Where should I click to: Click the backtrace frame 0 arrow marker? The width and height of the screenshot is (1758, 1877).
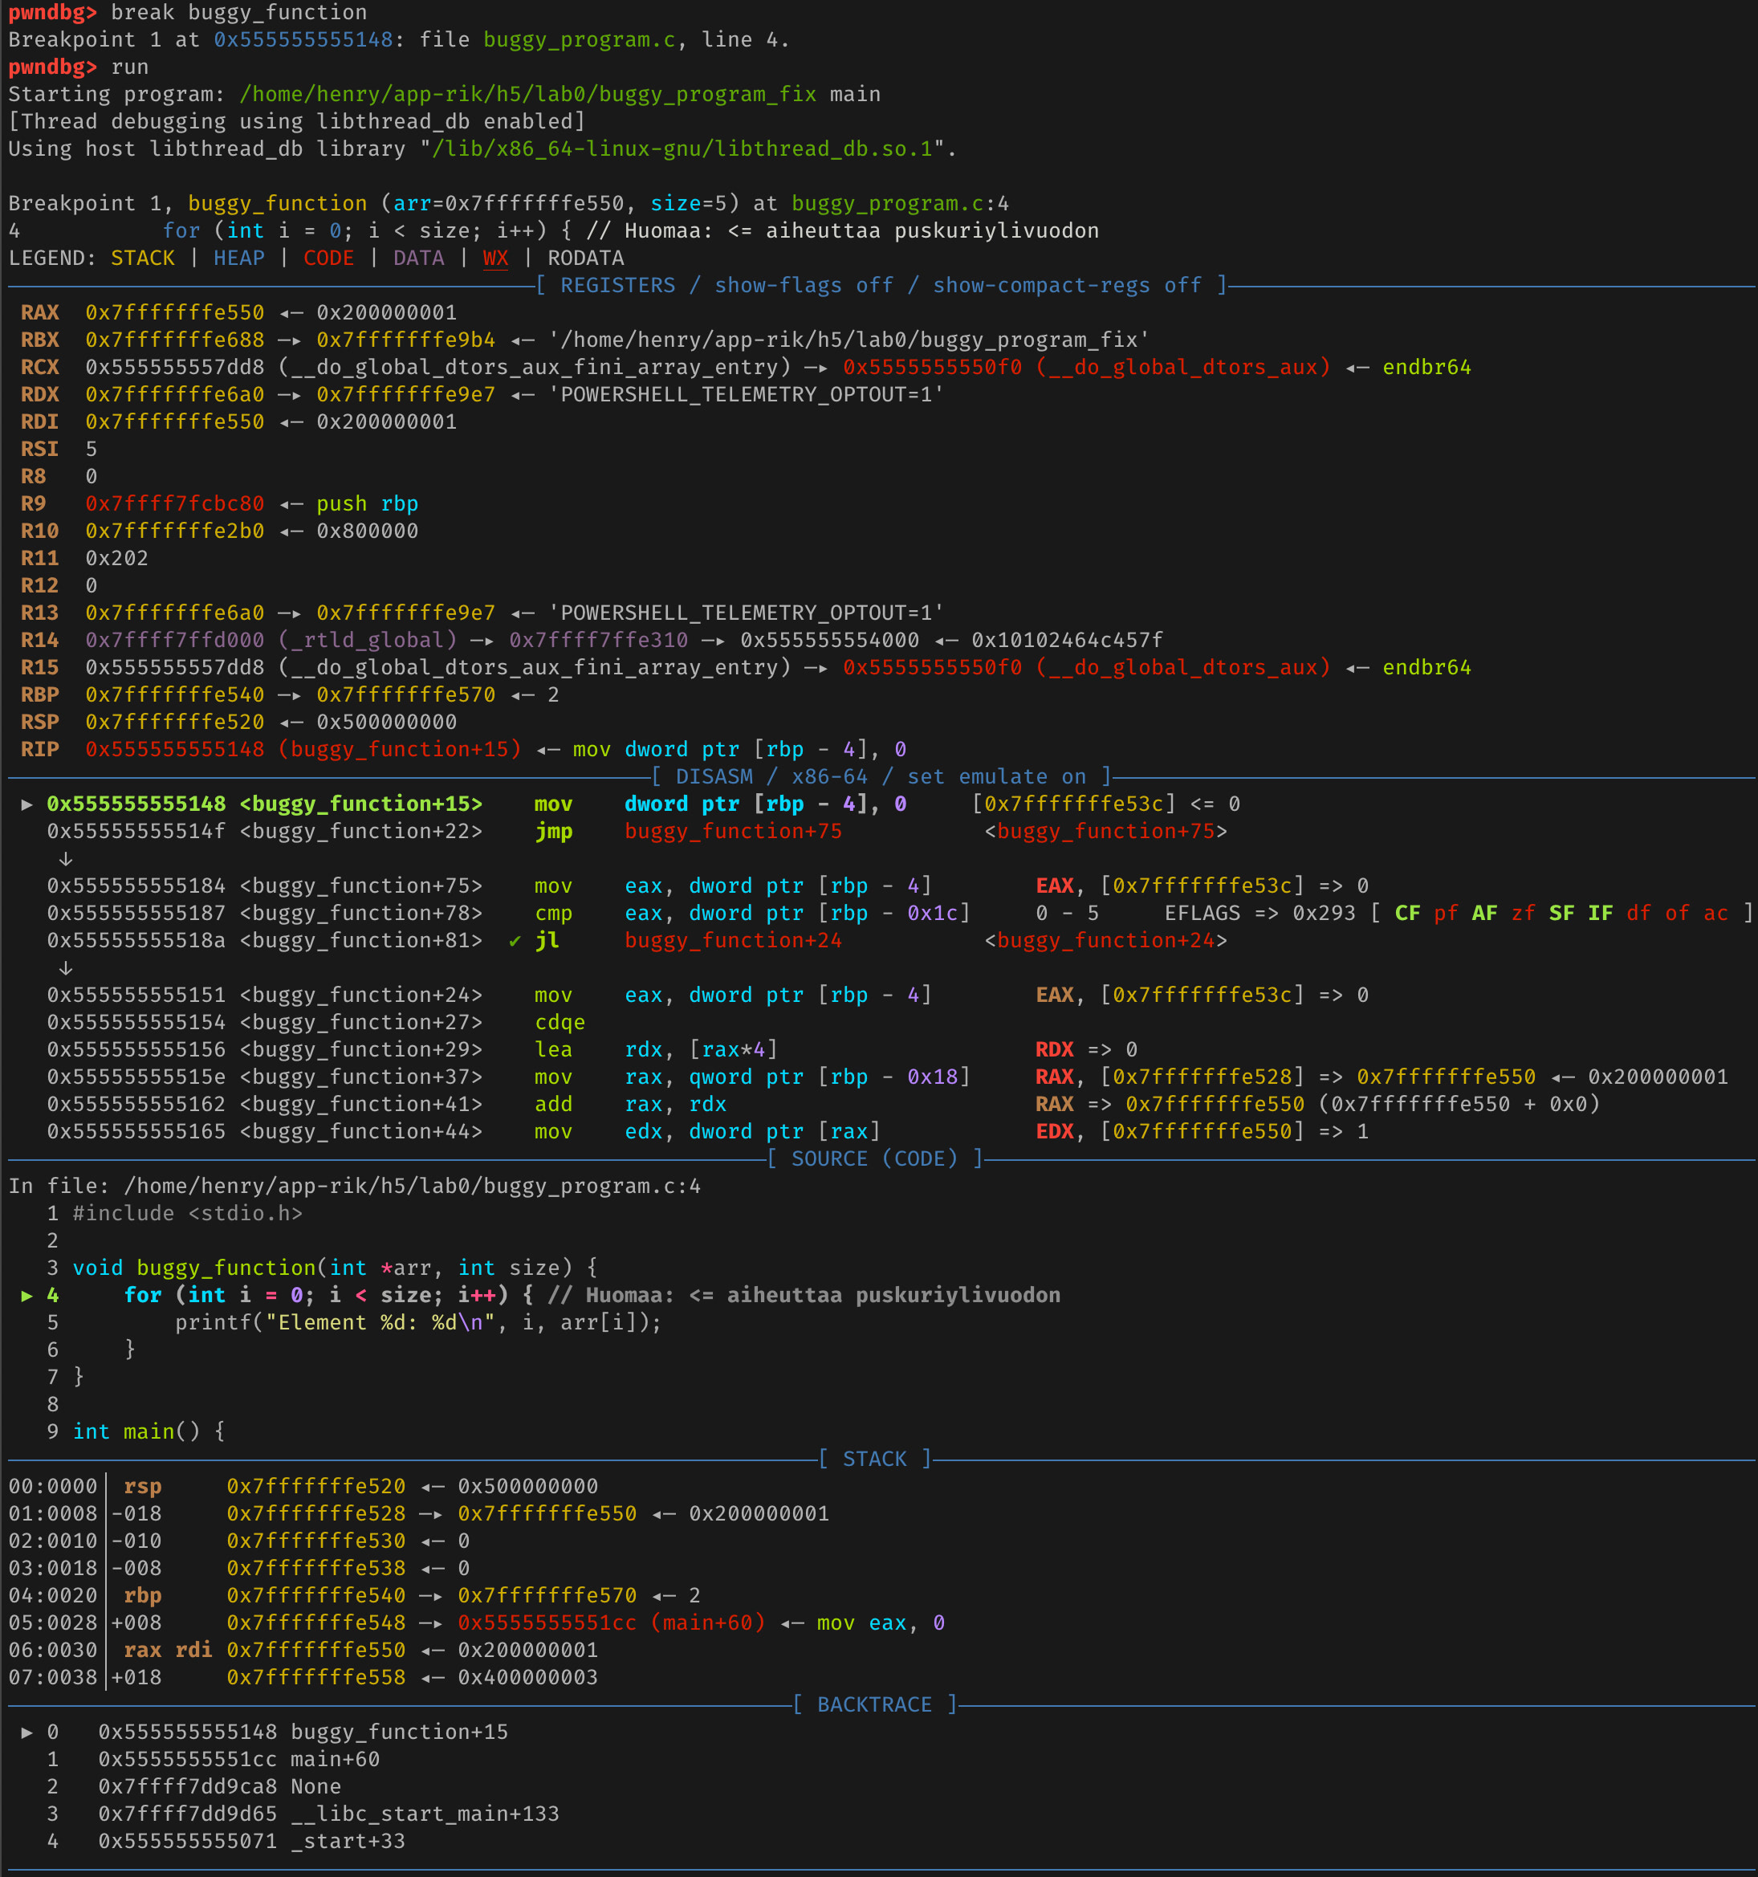pyautogui.click(x=27, y=1732)
